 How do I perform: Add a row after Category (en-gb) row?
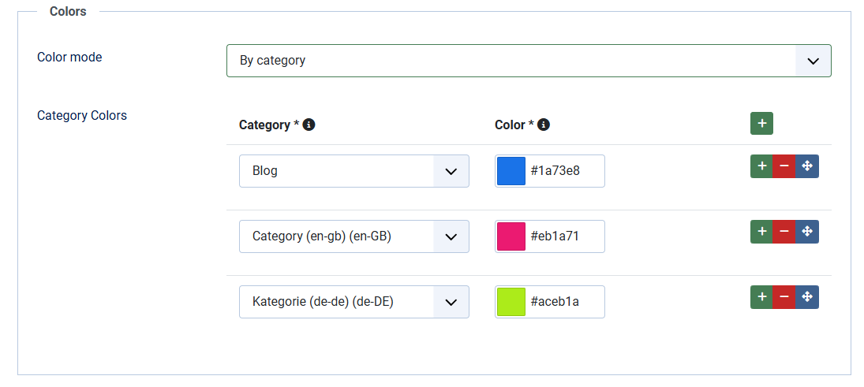761,232
